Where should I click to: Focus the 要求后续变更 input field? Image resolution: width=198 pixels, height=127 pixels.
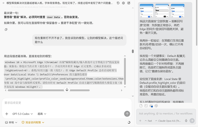(67, 103)
